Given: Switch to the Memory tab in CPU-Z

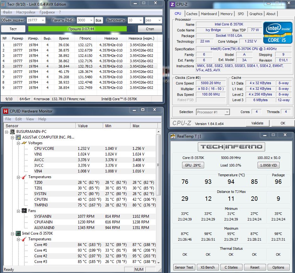Looking at the screenshot, I should (x=226, y=14).
